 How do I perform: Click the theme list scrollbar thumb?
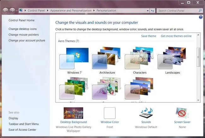coord(198,57)
